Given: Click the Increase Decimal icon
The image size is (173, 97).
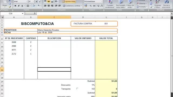Looking at the screenshot, I should click(98, 6).
